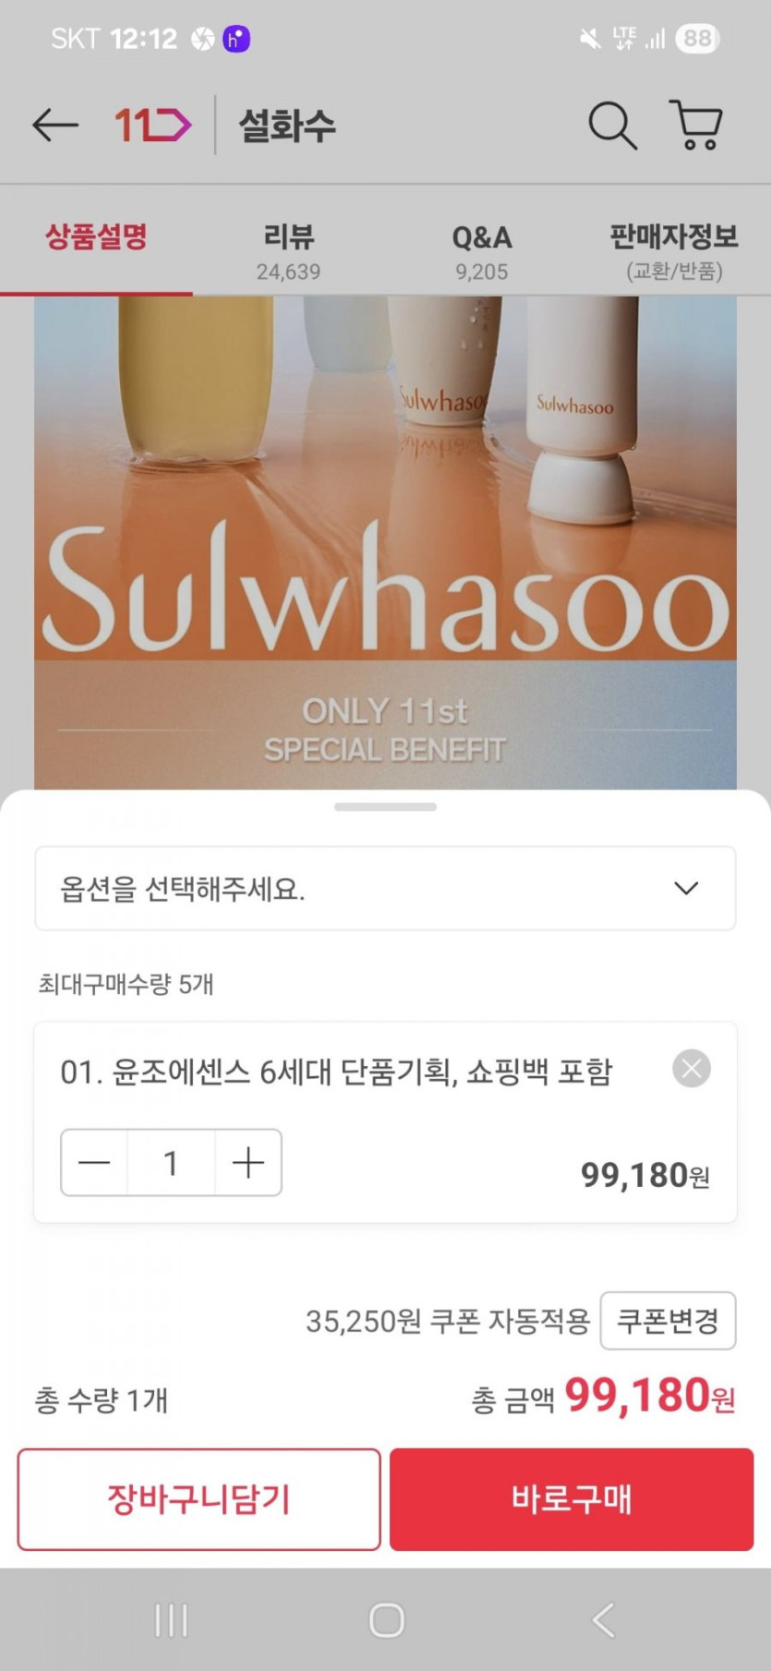Screen dimensions: 771x1671
Task: Go back with the header arrow
Action: point(54,125)
